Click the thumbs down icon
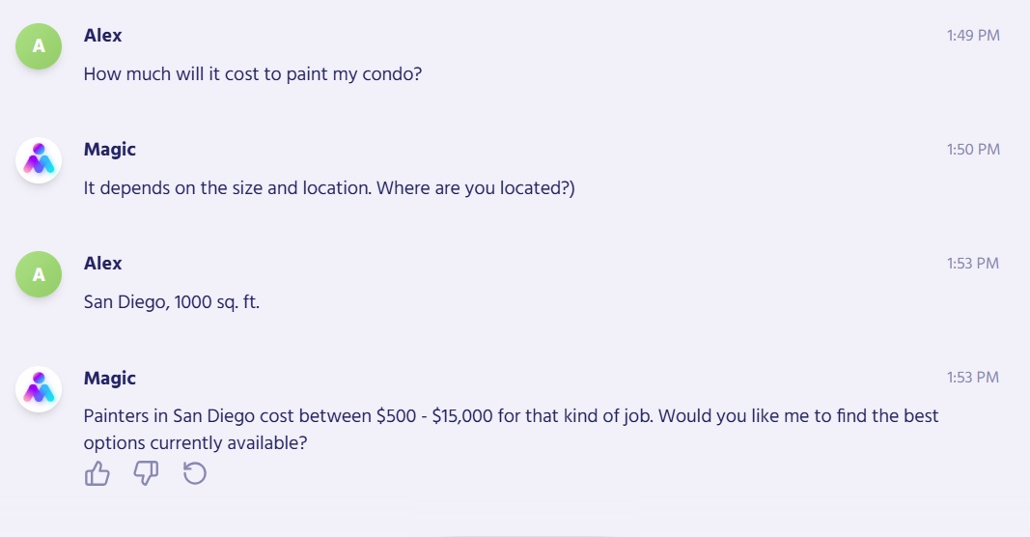 pyautogui.click(x=146, y=473)
